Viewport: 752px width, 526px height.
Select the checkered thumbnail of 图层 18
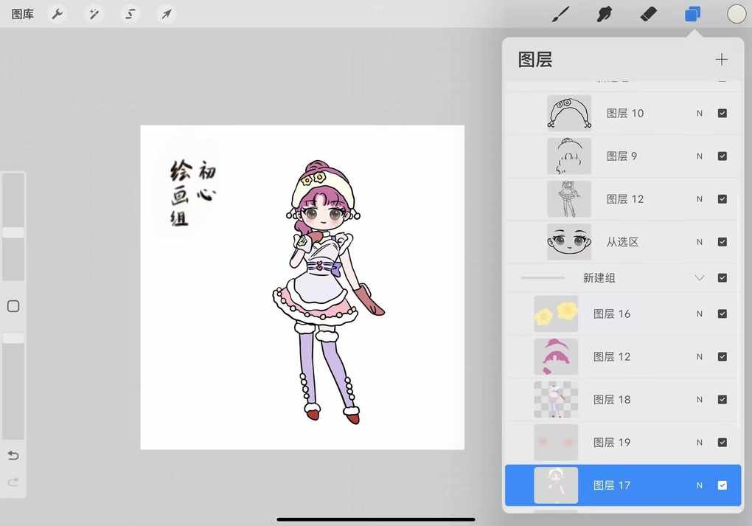coord(556,399)
